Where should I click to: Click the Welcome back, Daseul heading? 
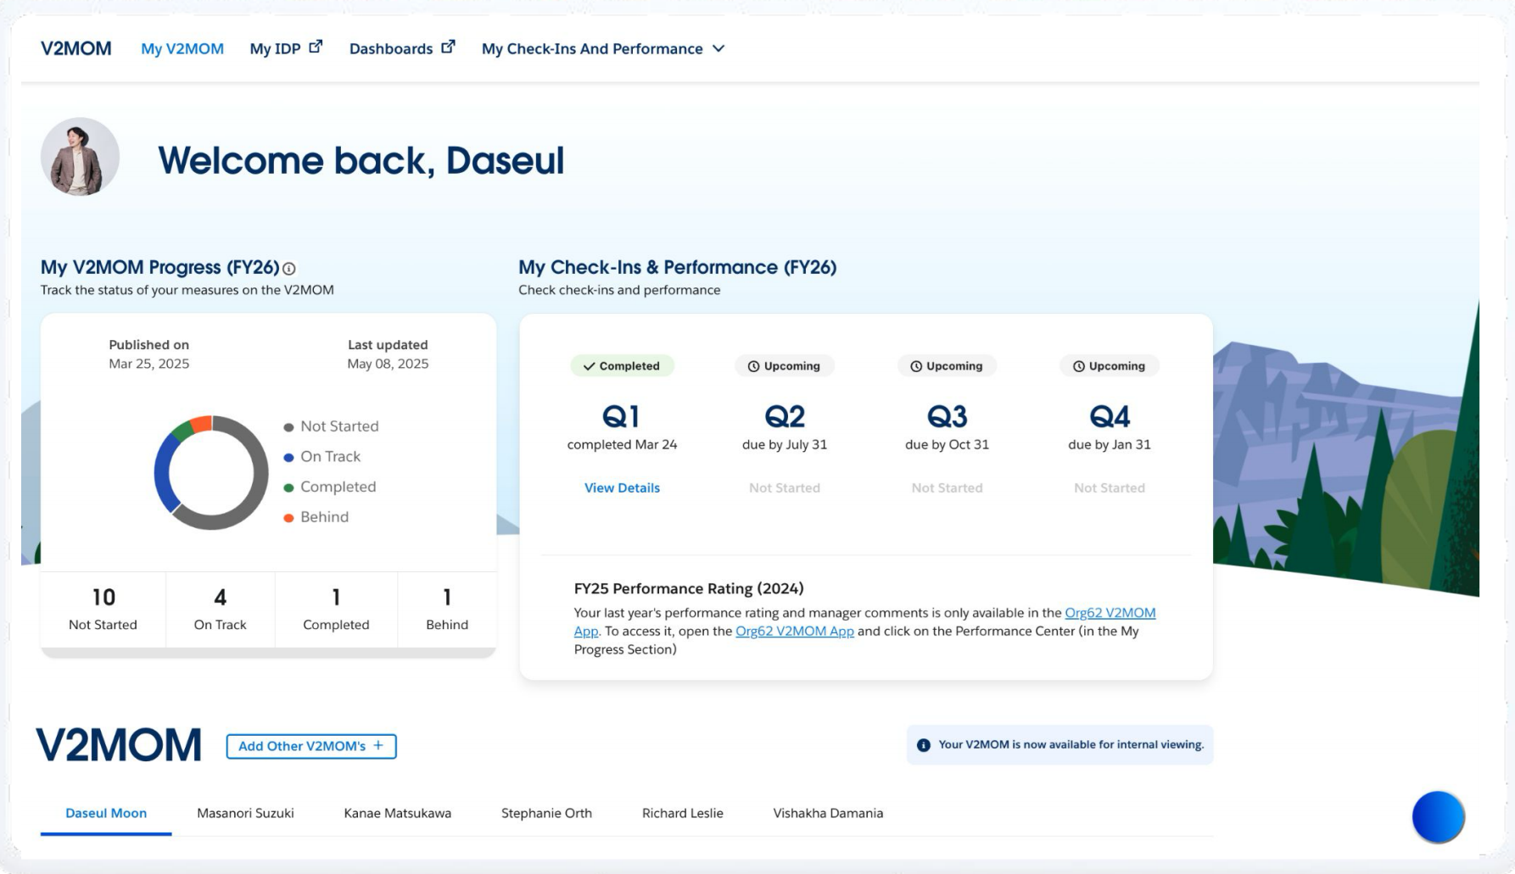tap(361, 160)
